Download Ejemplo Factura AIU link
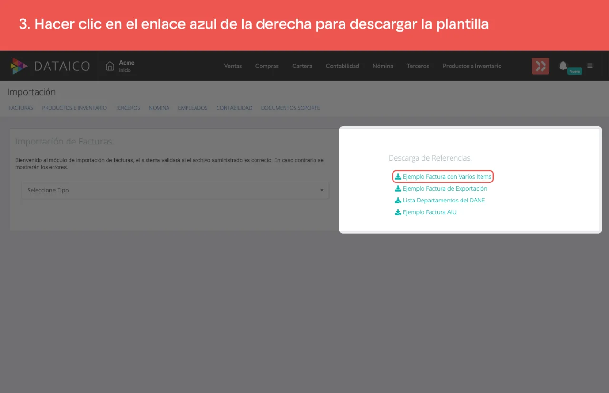 point(430,212)
